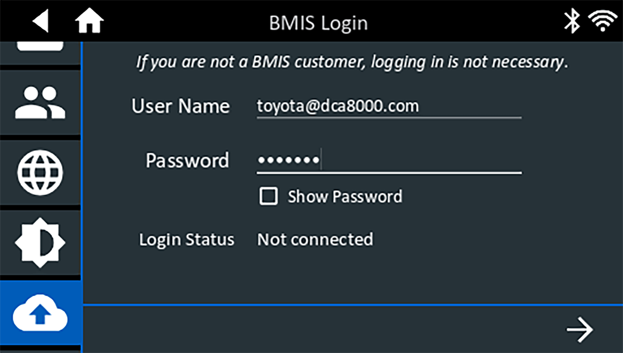Focus the Password input field

tap(389, 160)
